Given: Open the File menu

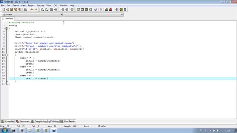Looking at the screenshot, I should (x=3, y=6).
